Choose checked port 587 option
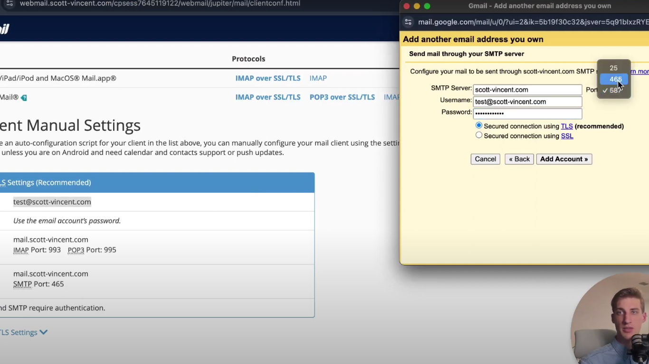This screenshot has width=649, height=364. pos(613,90)
